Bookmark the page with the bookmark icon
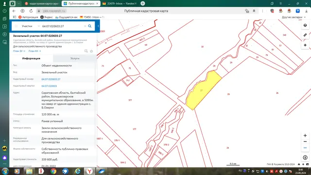Viewport: 311px width, 175px height. pyautogui.click(x=254, y=11)
